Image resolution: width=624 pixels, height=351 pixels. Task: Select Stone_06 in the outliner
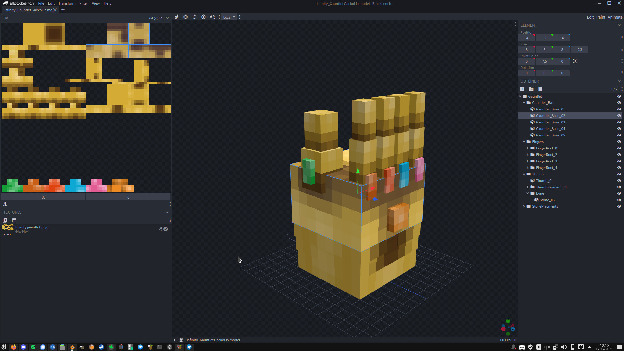coord(547,200)
